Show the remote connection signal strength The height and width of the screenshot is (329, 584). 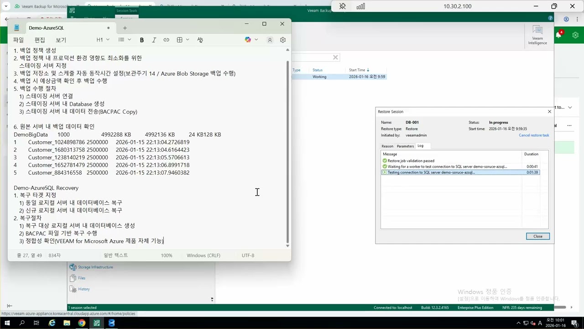pos(360,6)
